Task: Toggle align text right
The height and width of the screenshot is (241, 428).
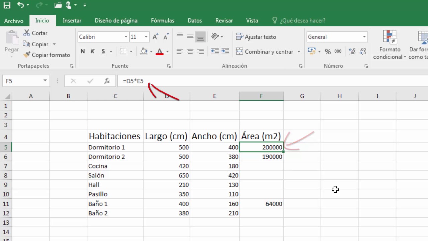Action: [200, 51]
